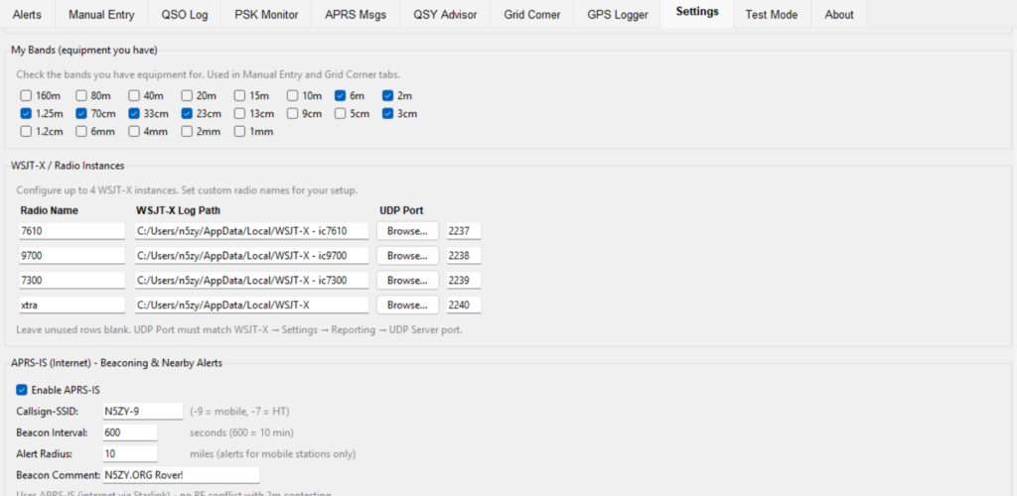Screen dimensions: 1017x496
Task: Click the Radio Name field containing 7300
Action: click(x=72, y=281)
